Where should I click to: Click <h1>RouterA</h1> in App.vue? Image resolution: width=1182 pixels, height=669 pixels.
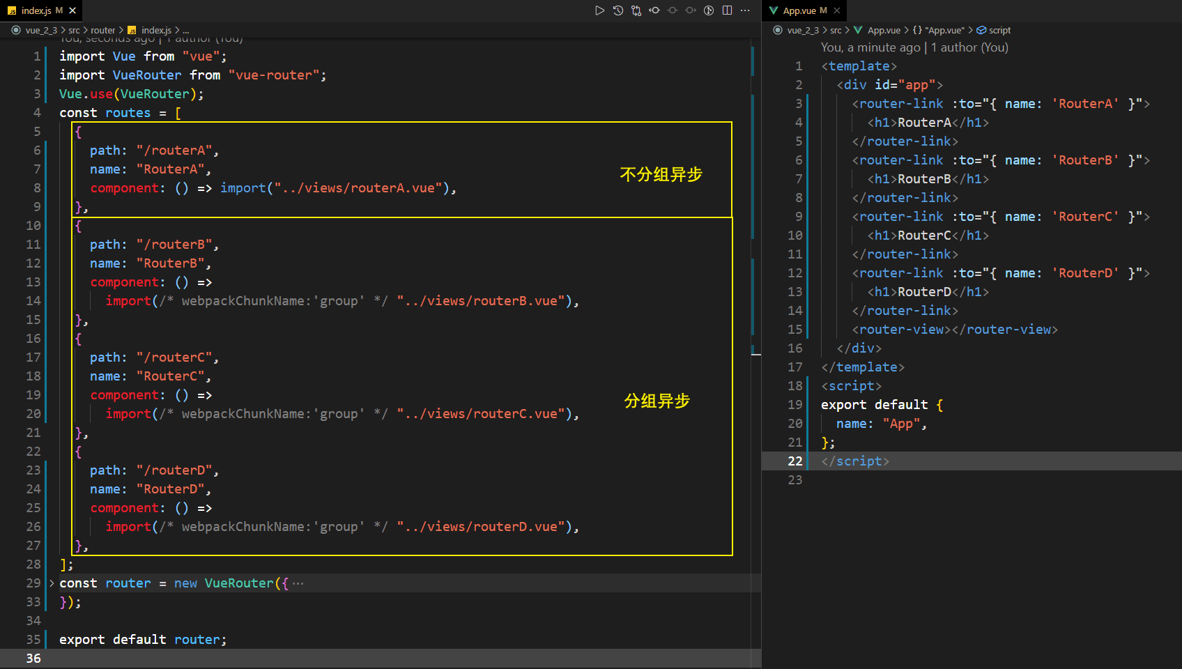(928, 122)
